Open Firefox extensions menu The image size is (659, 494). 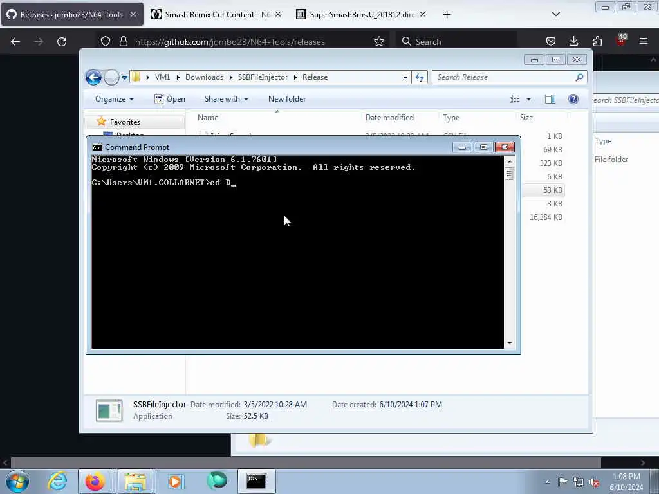tap(597, 42)
